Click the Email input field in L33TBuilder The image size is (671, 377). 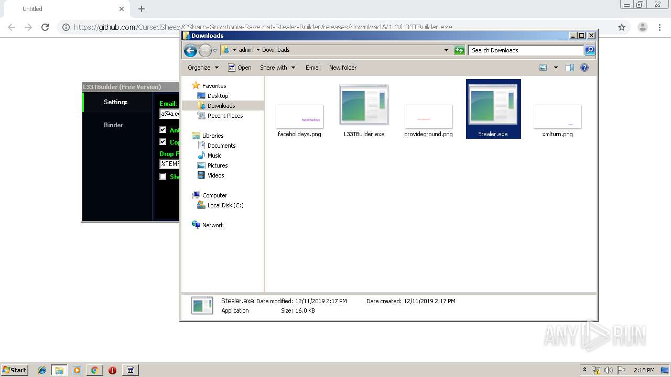pyautogui.click(x=169, y=114)
